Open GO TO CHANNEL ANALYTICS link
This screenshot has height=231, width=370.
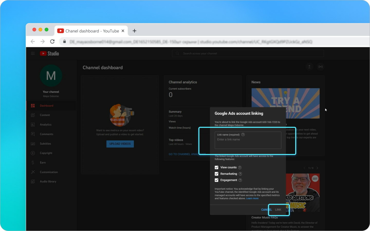(187, 154)
